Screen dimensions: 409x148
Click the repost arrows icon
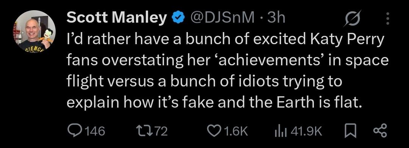click(145, 131)
